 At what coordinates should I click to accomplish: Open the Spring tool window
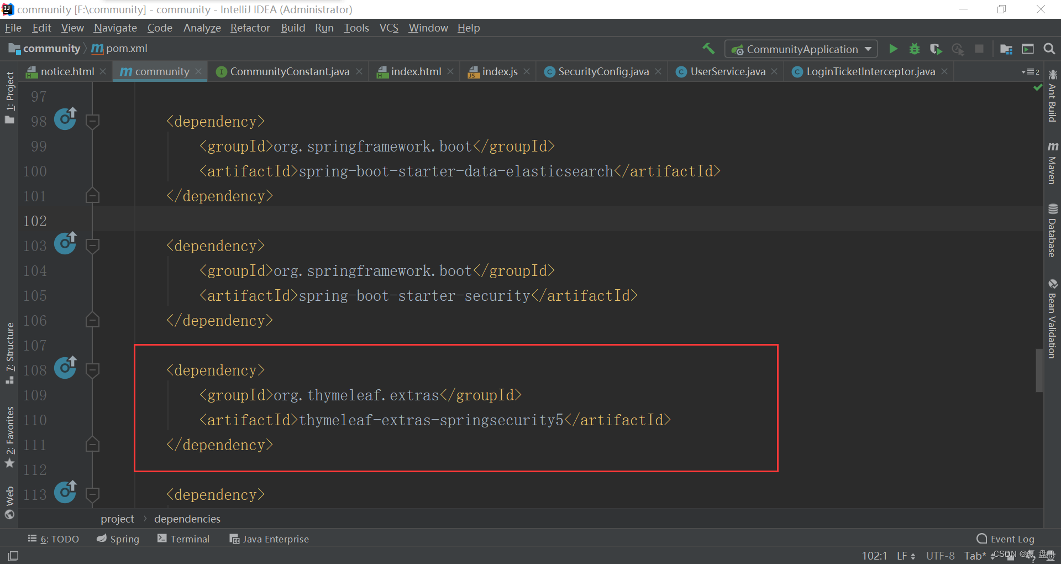tap(118, 539)
